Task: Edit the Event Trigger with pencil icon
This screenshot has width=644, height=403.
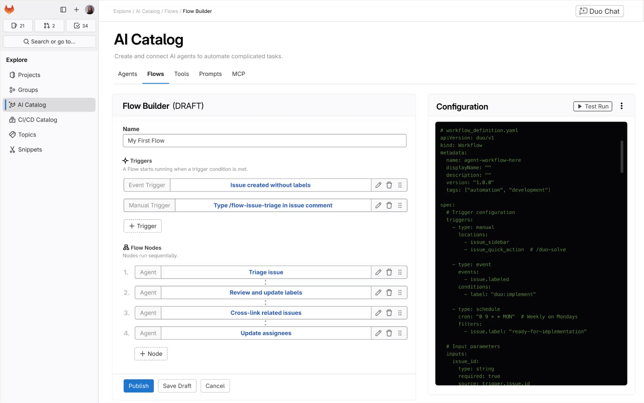Action: (378, 185)
